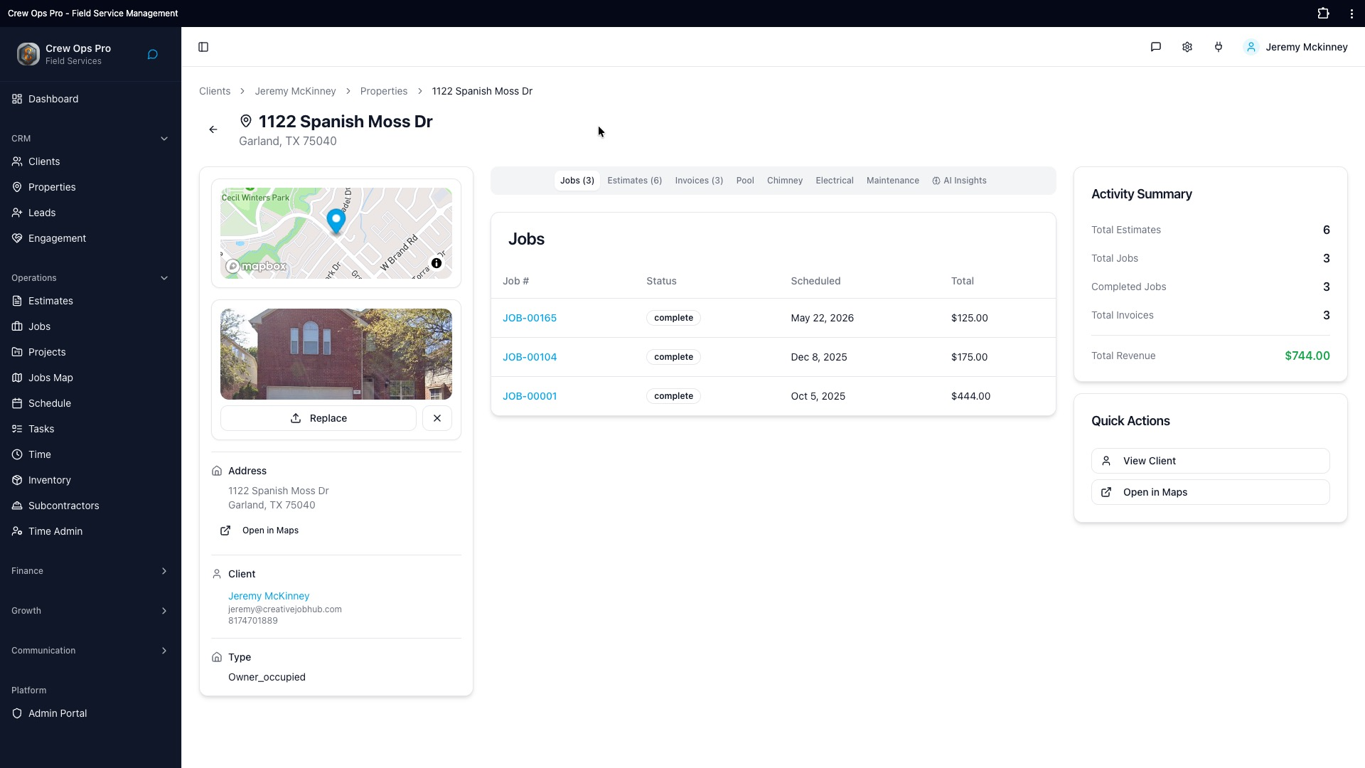Click the Scheduled column header
The height and width of the screenshot is (768, 1365).
pos(815,281)
